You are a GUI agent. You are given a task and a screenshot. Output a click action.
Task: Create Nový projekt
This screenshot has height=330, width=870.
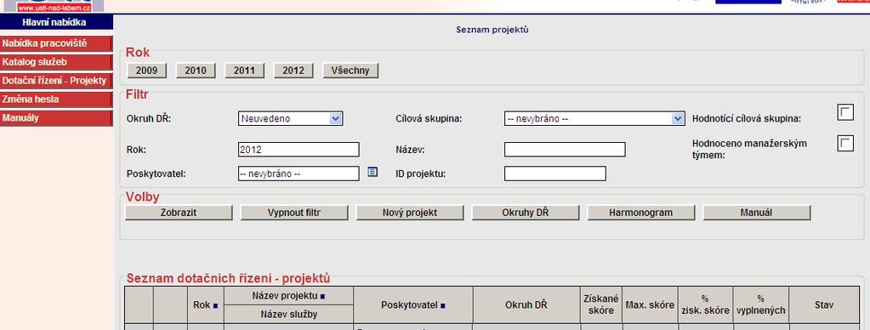pyautogui.click(x=410, y=213)
